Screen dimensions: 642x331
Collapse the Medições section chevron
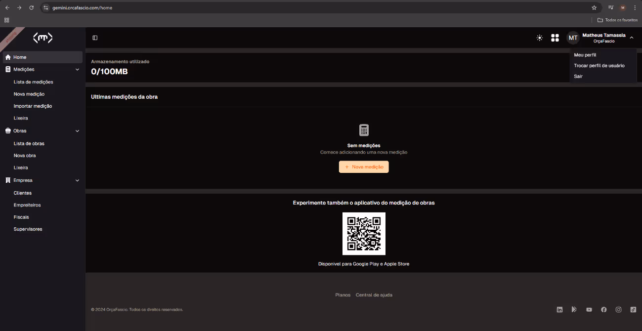[x=77, y=70]
